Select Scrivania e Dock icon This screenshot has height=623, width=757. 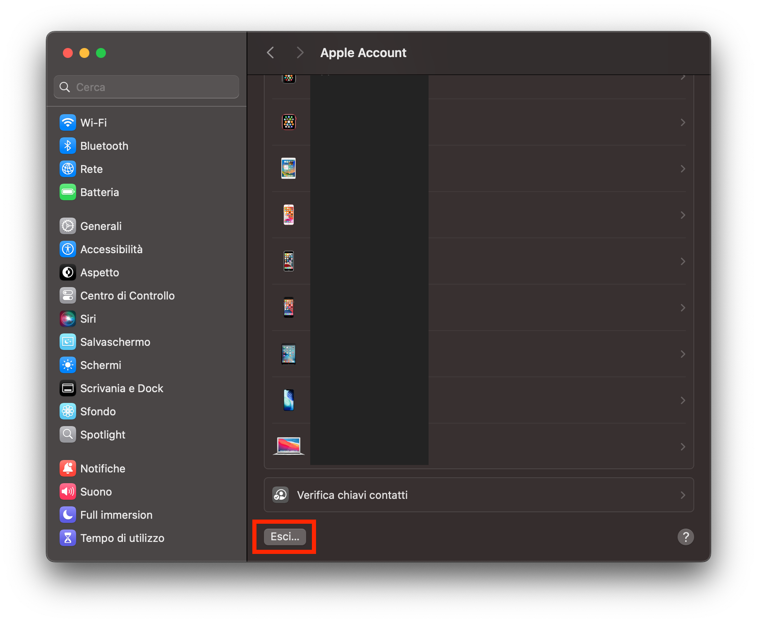click(68, 388)
